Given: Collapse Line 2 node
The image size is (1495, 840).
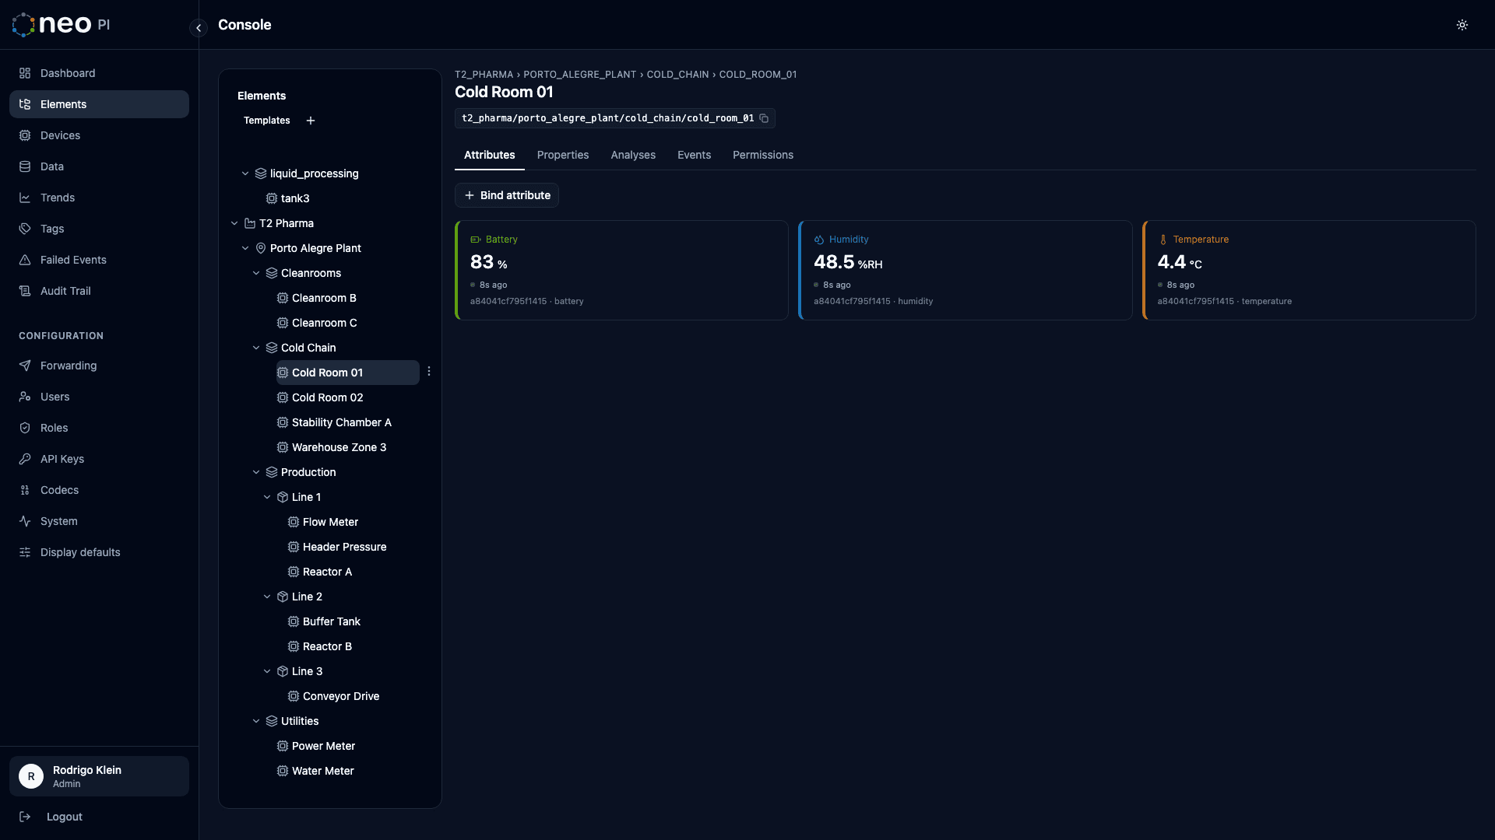Looking at the screenshot, I should (267, 597).
